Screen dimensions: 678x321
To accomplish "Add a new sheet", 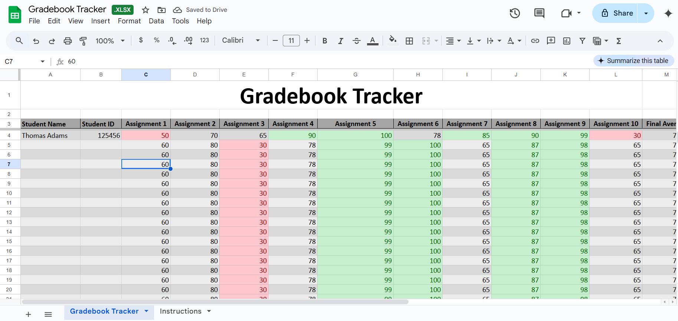I will click(28, 314).
